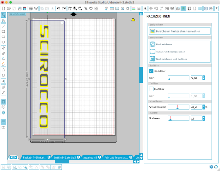Click the Zoom In magnifier icon
This screenshot has height=171, width=220.
pos(75,8)
